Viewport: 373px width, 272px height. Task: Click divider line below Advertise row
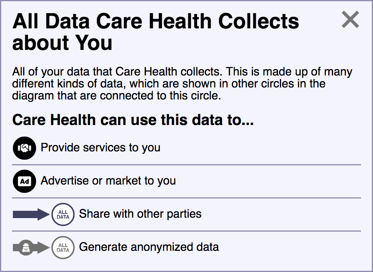[x=186, y=198]
